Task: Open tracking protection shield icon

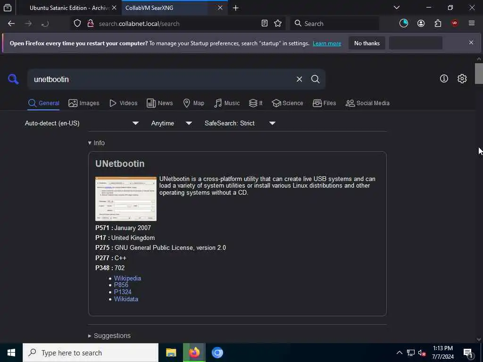Action: click(x=77, y=24)
